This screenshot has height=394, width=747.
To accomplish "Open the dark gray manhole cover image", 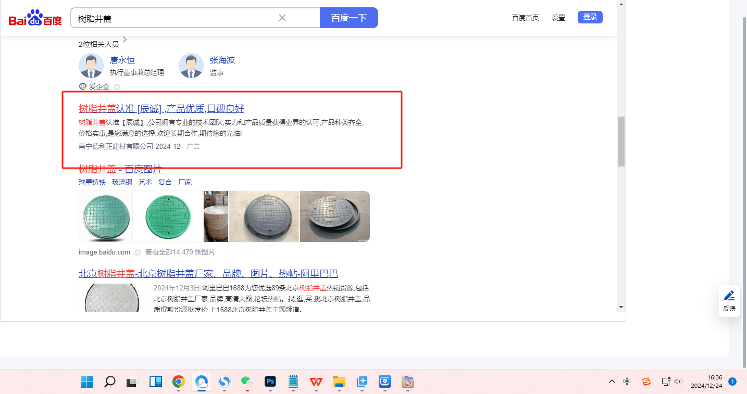I will (264, 217).
